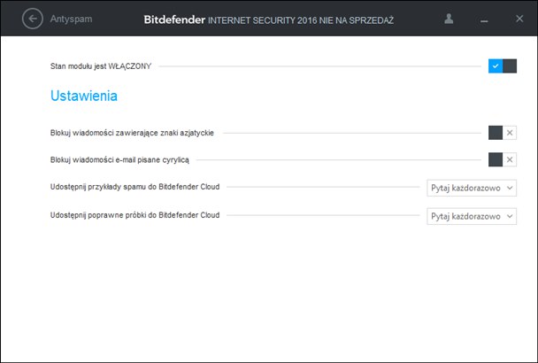Click the 'Blokuj wiadomości e-mail pisane cyrylicą' label
Image resolution: width=538 pixels, height=363 pixels.
[x=119, y=159]
